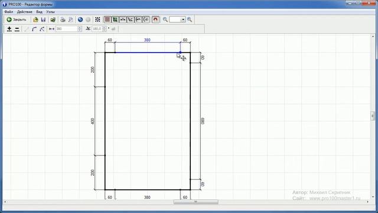Print the shape using printer icon
Screen dimensions: 378x213
pos(63,20)
